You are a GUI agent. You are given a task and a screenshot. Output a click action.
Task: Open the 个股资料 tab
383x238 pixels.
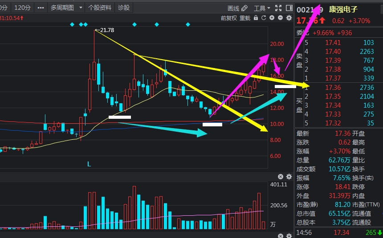[x=100, y=8]
